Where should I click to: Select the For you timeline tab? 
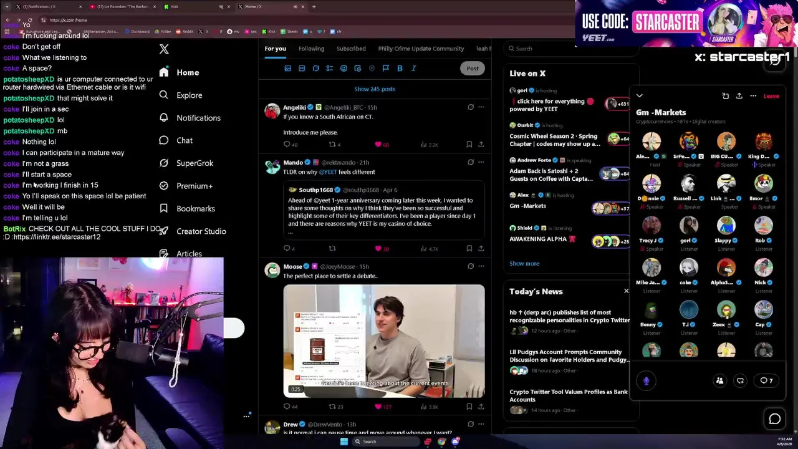(x=275, y=49)
